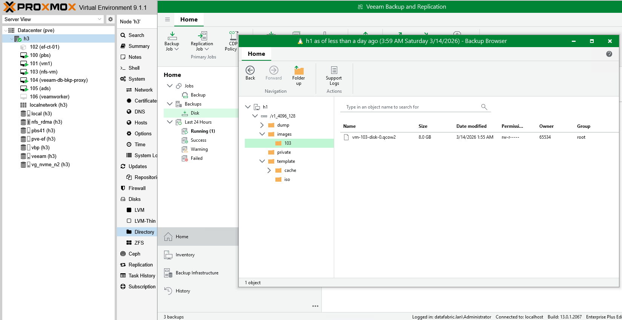The height and width of the screenshot is (320, 622).
Task: Collapse the template folder node
Action: pos(262,161)
